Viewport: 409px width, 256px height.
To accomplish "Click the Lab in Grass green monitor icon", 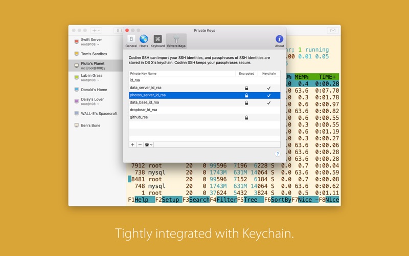I will point(76,78).
